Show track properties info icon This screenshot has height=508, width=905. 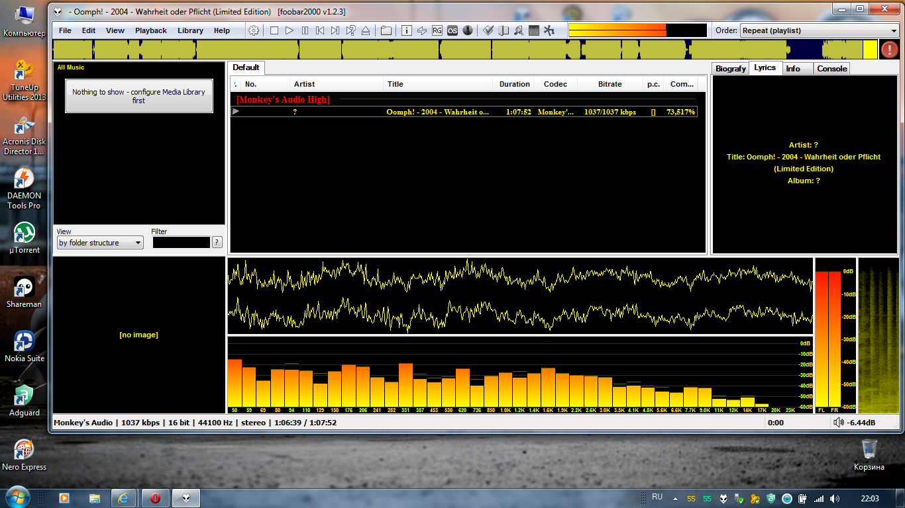coord(407,30)
